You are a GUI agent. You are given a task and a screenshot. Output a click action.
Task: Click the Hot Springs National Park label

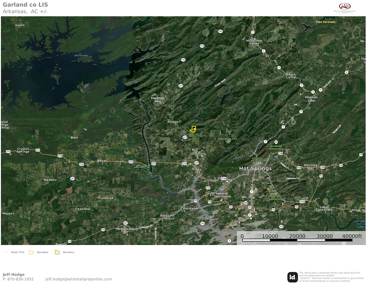[x=276, y=147]
